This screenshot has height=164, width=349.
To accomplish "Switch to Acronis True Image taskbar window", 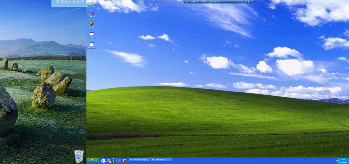I will pyautogui.click(x=139, y=160).
